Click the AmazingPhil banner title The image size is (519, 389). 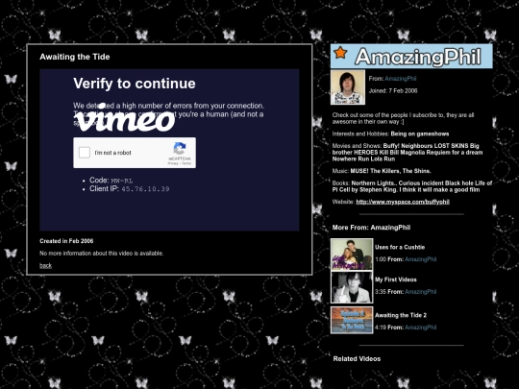pos(418,57)
